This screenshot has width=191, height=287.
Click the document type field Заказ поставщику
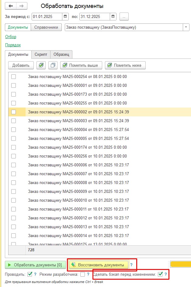(124, 27)
